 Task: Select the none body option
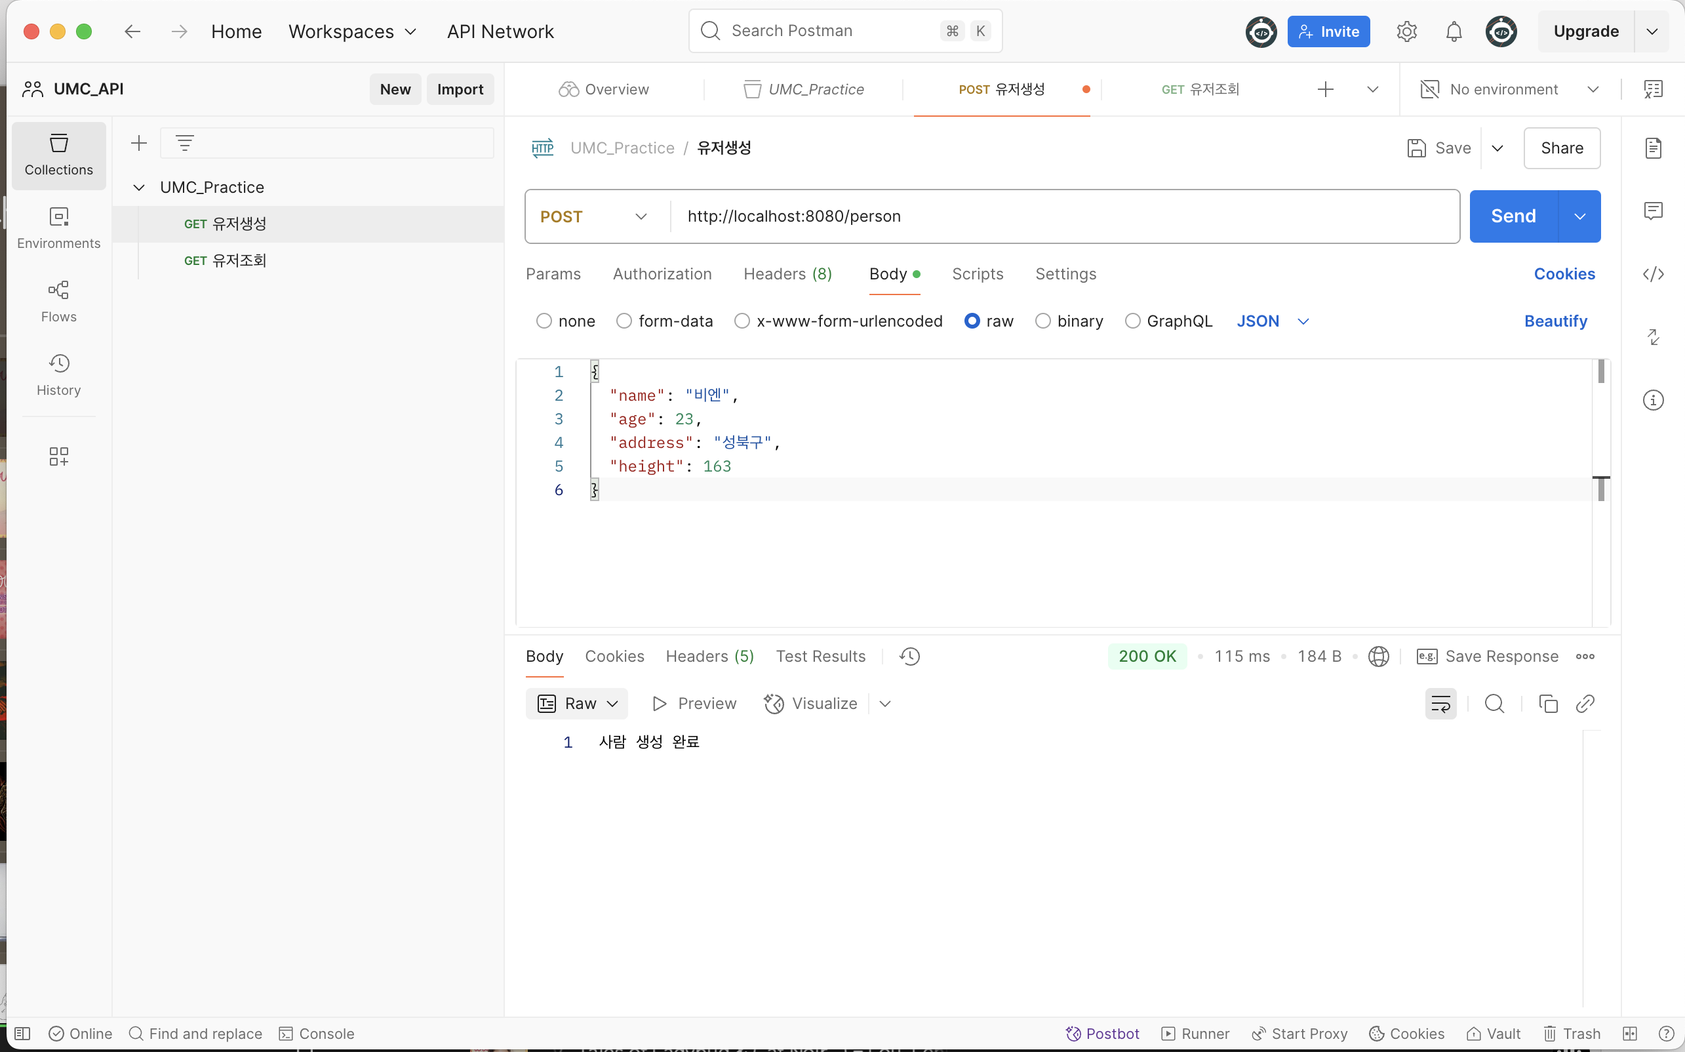pyautogui.click(x=544, y=321)
